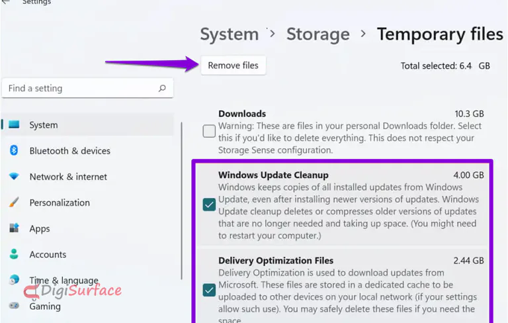Screen dimensions: 508x323
Task: Click the Network wifi icon
Action: coord(14,177)
